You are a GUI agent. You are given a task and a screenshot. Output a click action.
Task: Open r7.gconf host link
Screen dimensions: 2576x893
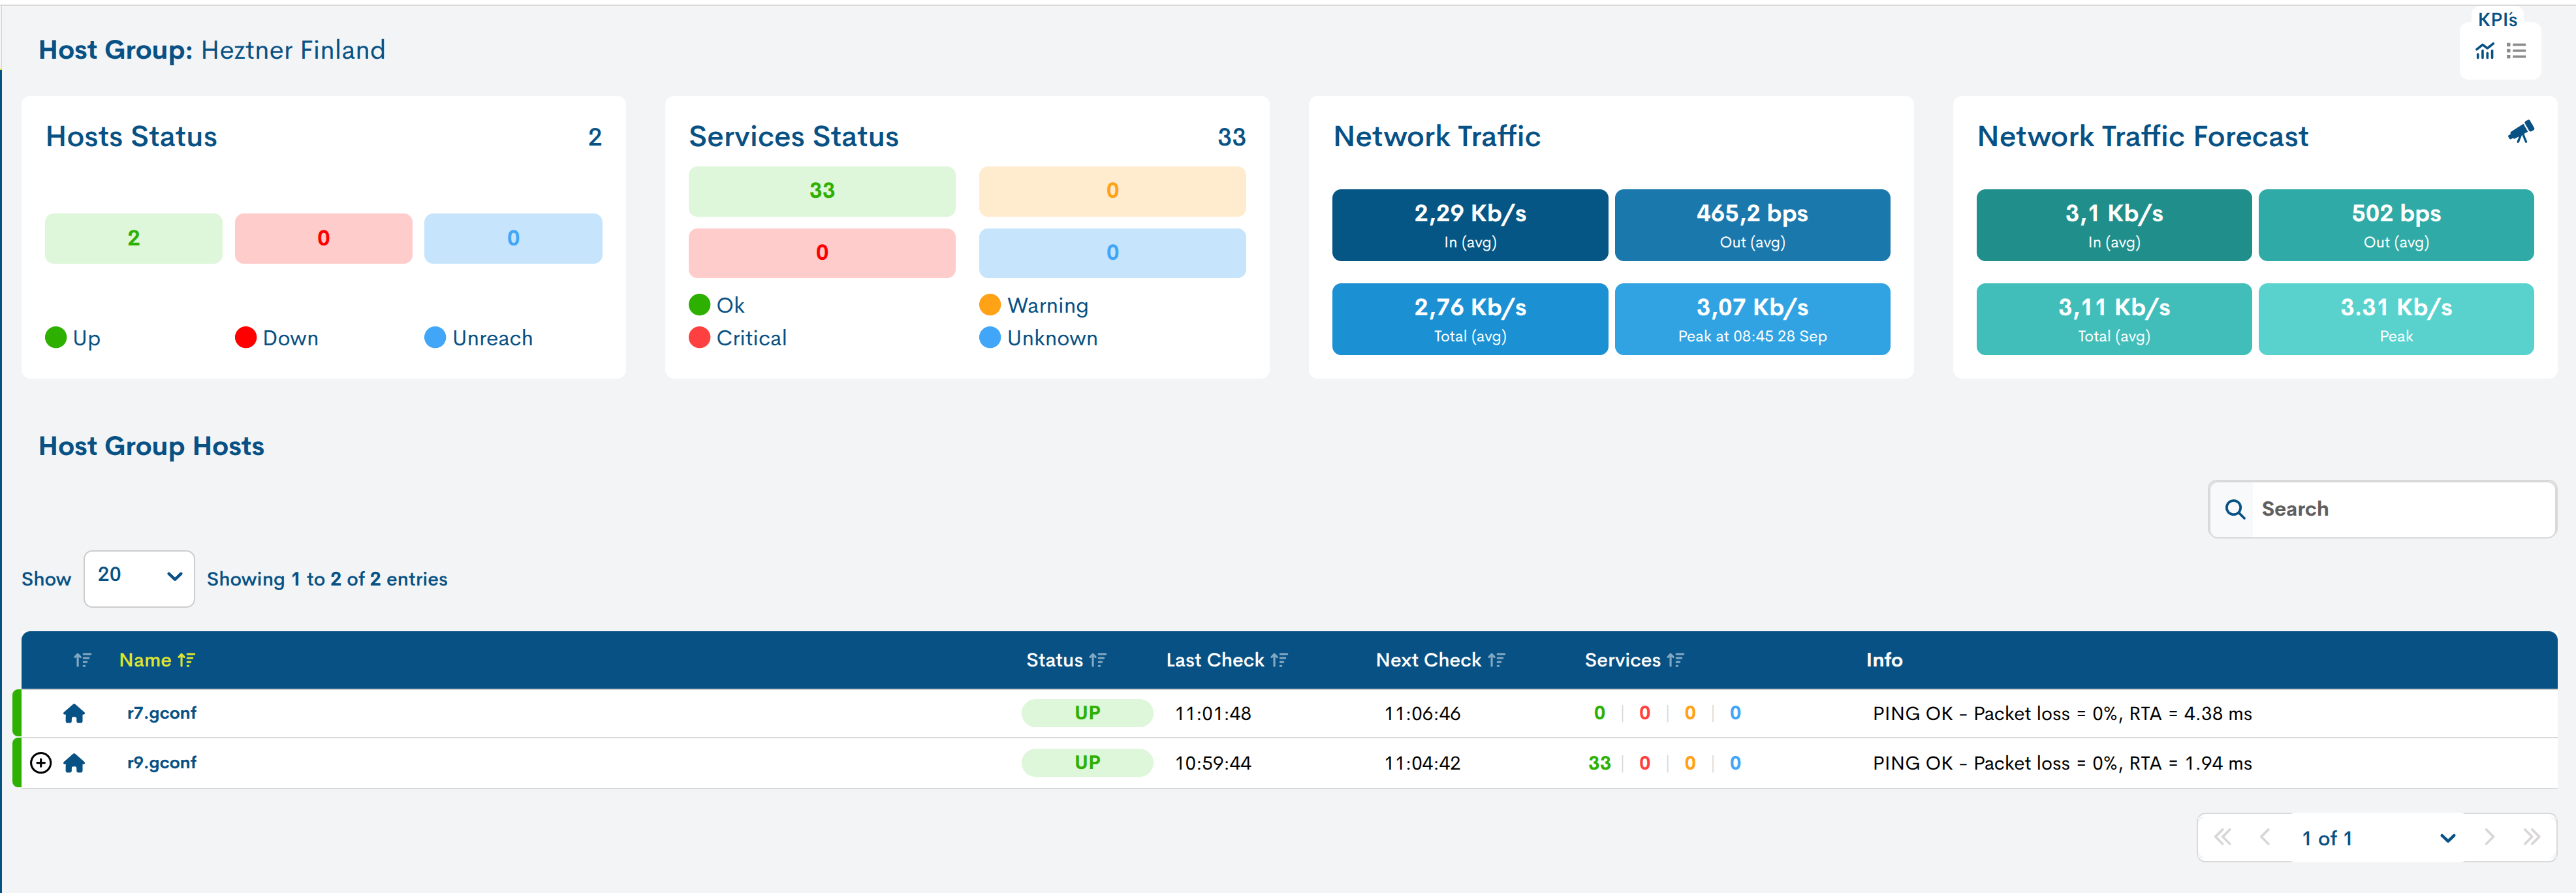tap(162, 713)
